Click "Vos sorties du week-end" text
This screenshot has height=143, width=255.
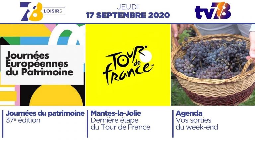pyautogui.click(x=197, y=124)
